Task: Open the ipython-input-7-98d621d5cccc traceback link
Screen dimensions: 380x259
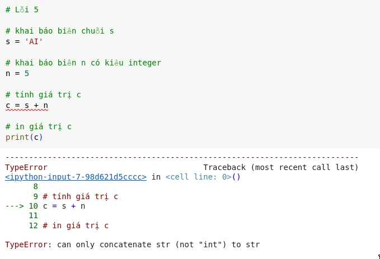Action: click(x=76, y=177)
